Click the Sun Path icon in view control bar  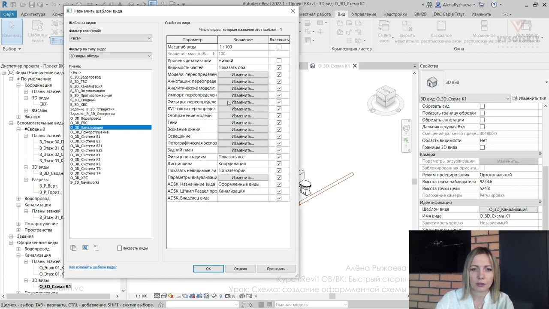[171, 296]
